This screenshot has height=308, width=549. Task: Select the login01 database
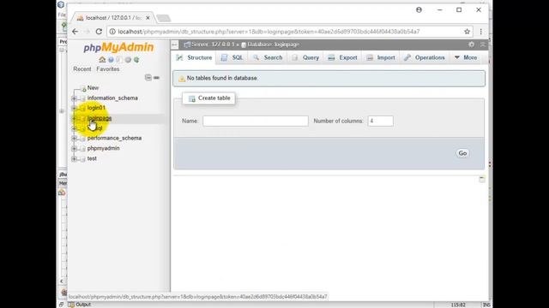(x=96, y=108)
